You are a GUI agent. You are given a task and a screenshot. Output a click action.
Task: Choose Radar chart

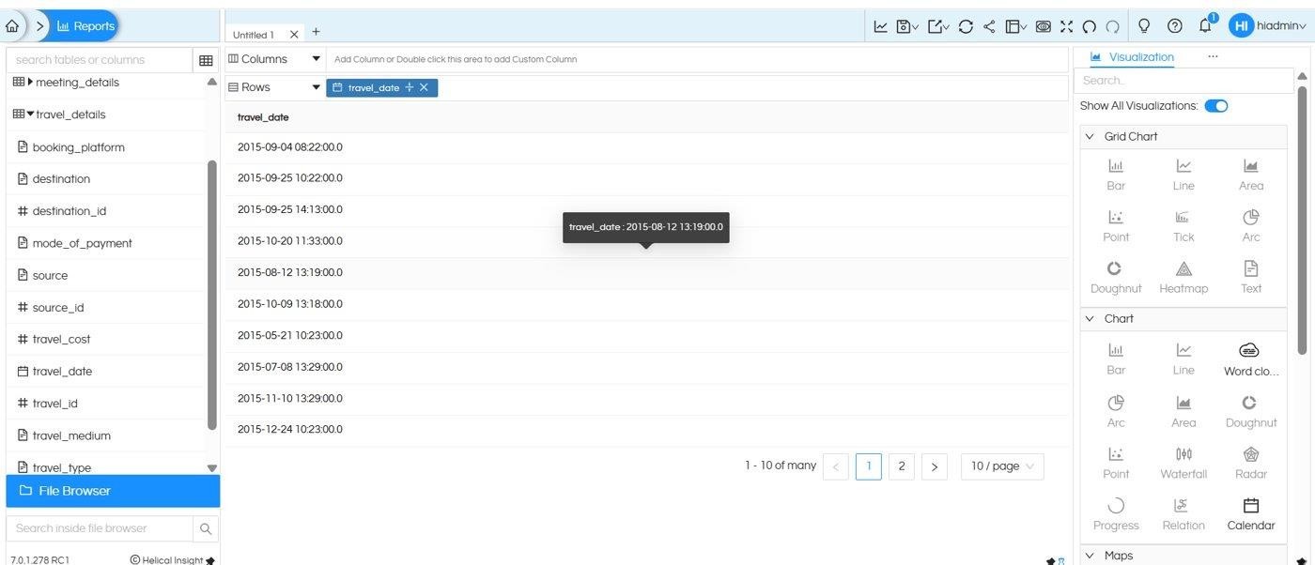1251,463
